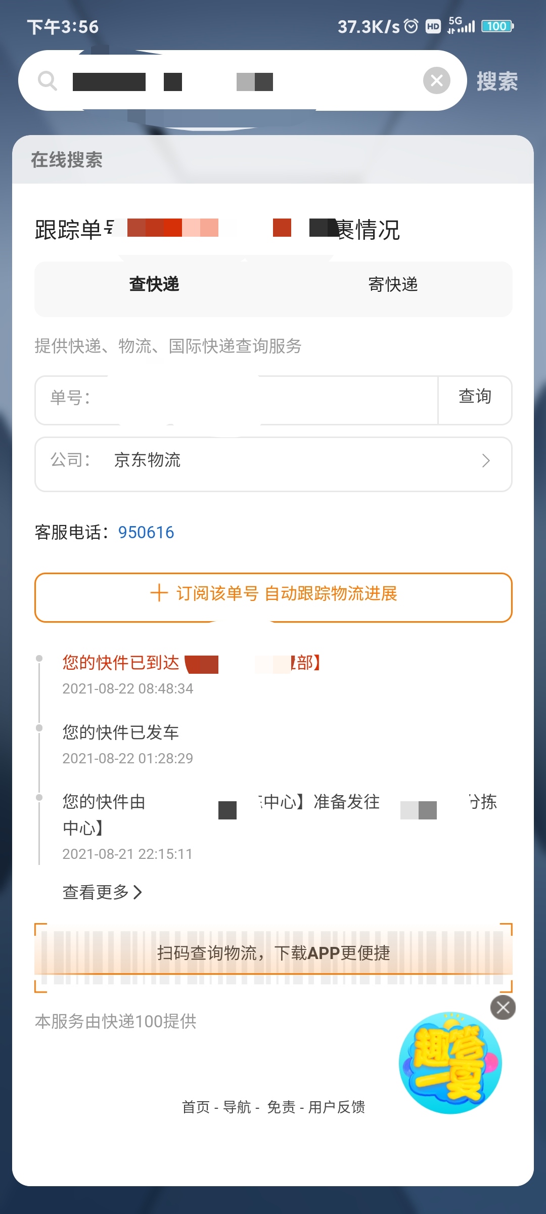Close the floating 趣答一夏 promotion

[x=503, y=1008]
